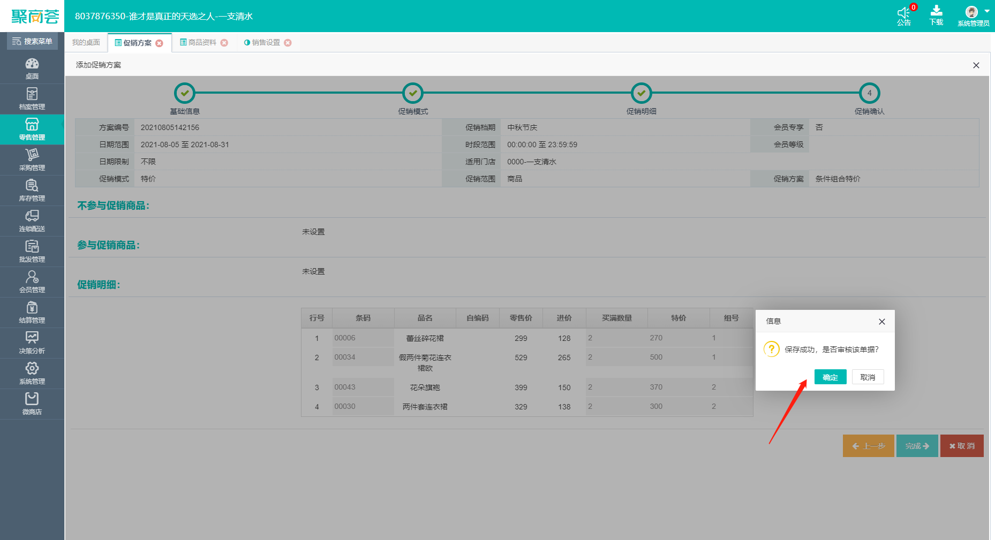Click the 品名 column header
Screen dimensions: 995x540
(425, 318)
